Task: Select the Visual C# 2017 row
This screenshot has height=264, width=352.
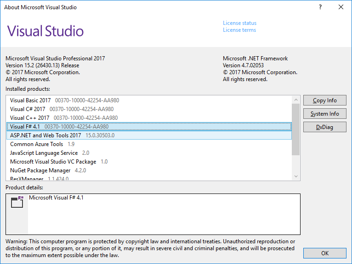Action: (x=149, y=109)
